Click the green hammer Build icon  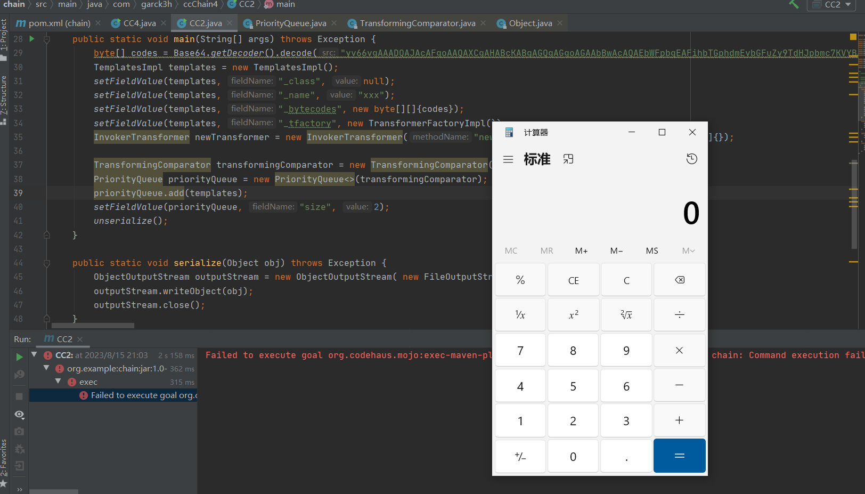794,4
